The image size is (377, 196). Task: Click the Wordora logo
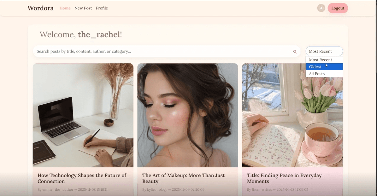pos(40,8)
